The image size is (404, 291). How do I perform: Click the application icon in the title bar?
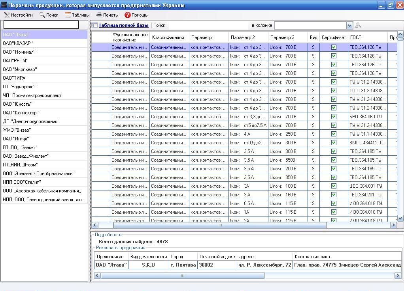[4, 5]
